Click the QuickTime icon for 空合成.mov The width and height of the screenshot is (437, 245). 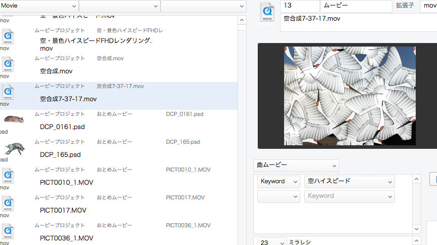[8, 65]
